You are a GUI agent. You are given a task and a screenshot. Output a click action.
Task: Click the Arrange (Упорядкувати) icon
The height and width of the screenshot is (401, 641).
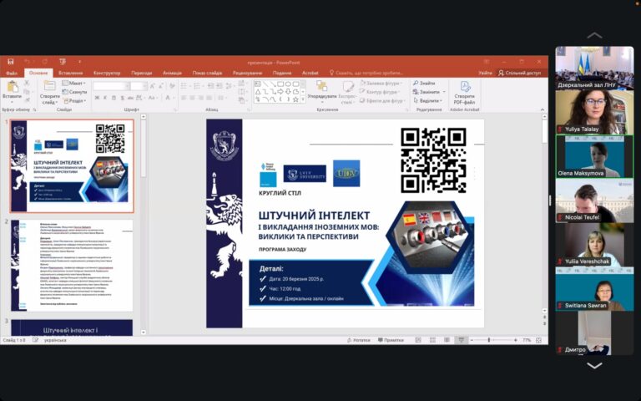tap(321, 87)
